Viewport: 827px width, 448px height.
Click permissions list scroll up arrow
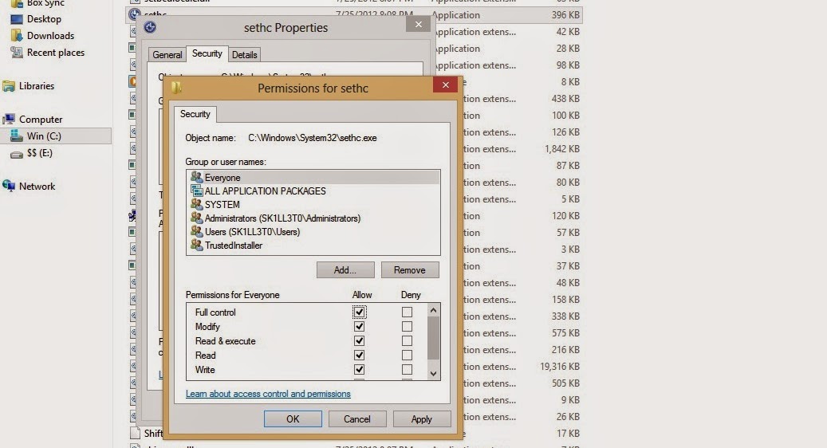(x=434, y=310)
